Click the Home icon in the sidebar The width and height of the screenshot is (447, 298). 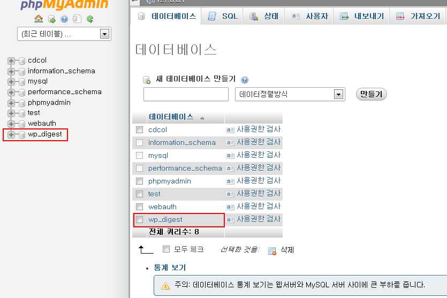39,19
